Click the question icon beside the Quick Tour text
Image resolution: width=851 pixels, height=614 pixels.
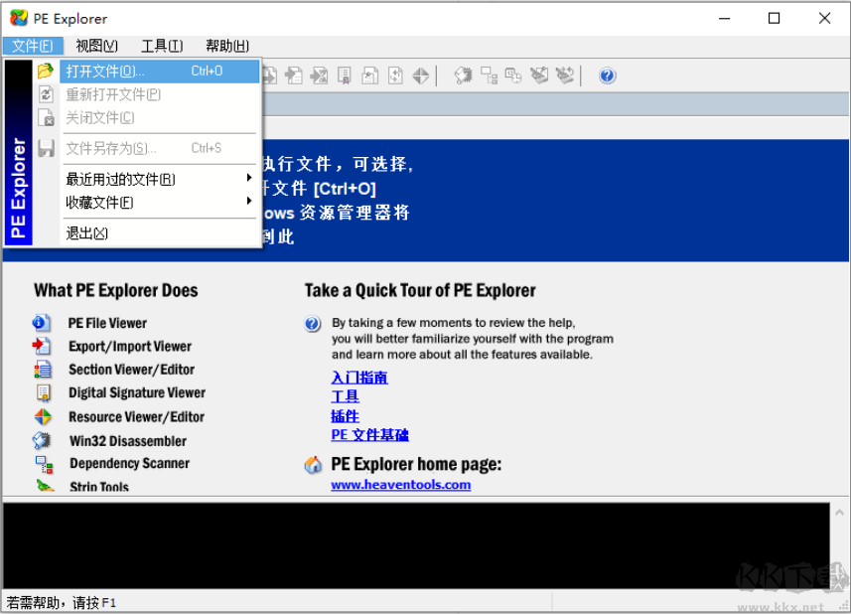point(313,326)
